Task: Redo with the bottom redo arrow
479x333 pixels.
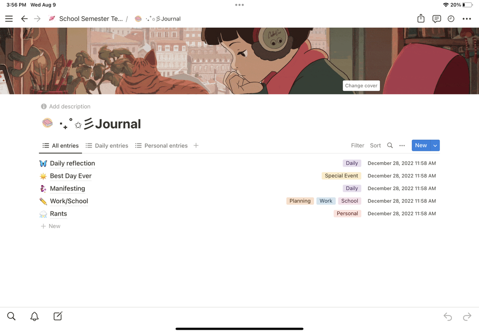Action: tap(467, 316)
